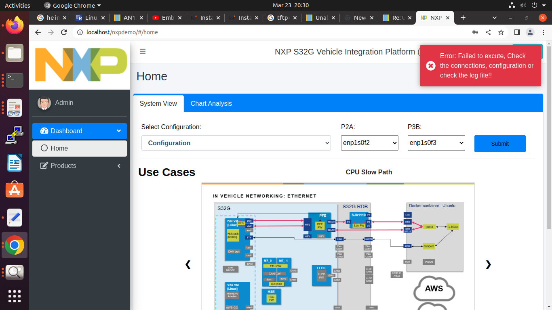Click the Admin avatar icon

click(44, 103)
